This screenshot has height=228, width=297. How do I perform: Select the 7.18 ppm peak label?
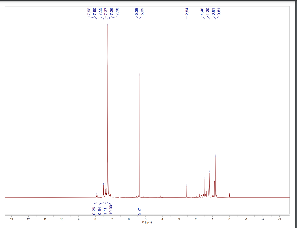(117, 11)
